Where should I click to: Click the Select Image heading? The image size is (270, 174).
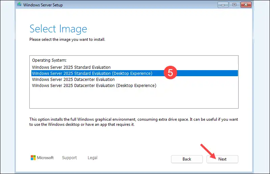click(x=58, y=29)
